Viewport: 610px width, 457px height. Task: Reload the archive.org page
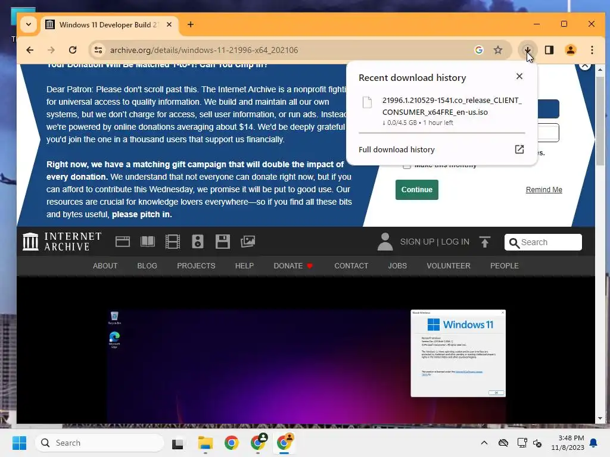tap(73, 50)
